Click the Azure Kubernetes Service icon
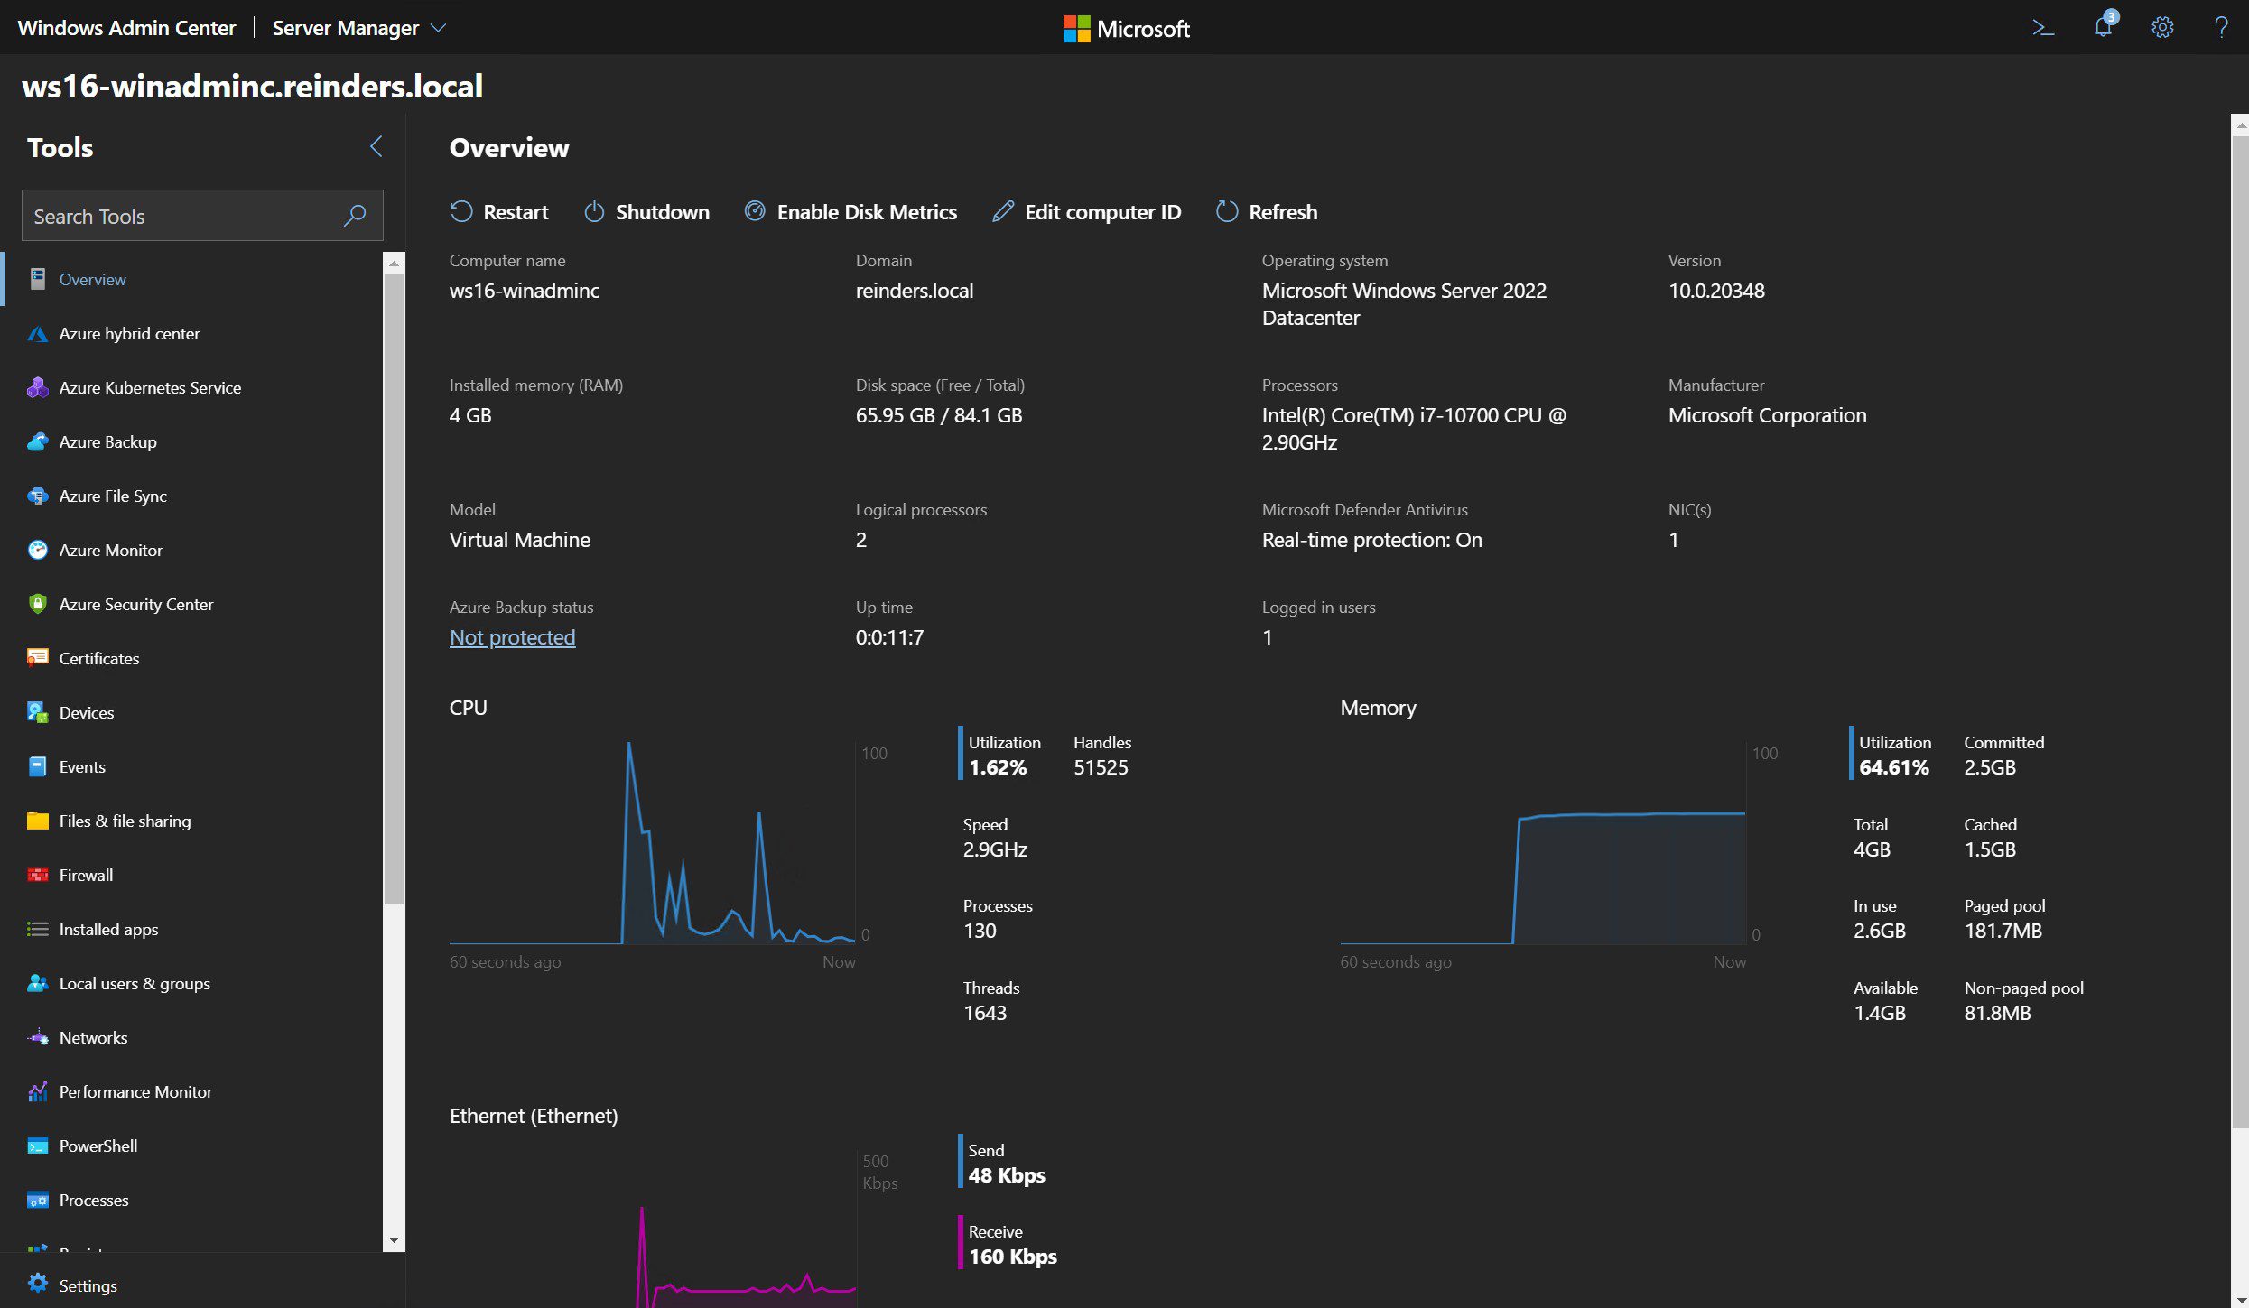The height and width of the screenshot is (1308, 2249). pyautogui.click(x=37, y=387)
